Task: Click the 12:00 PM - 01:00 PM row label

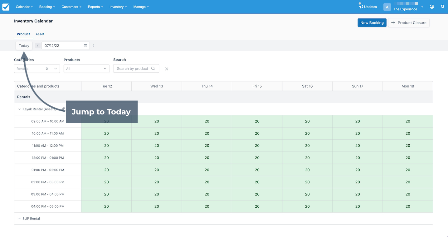Action: (48, 158)
